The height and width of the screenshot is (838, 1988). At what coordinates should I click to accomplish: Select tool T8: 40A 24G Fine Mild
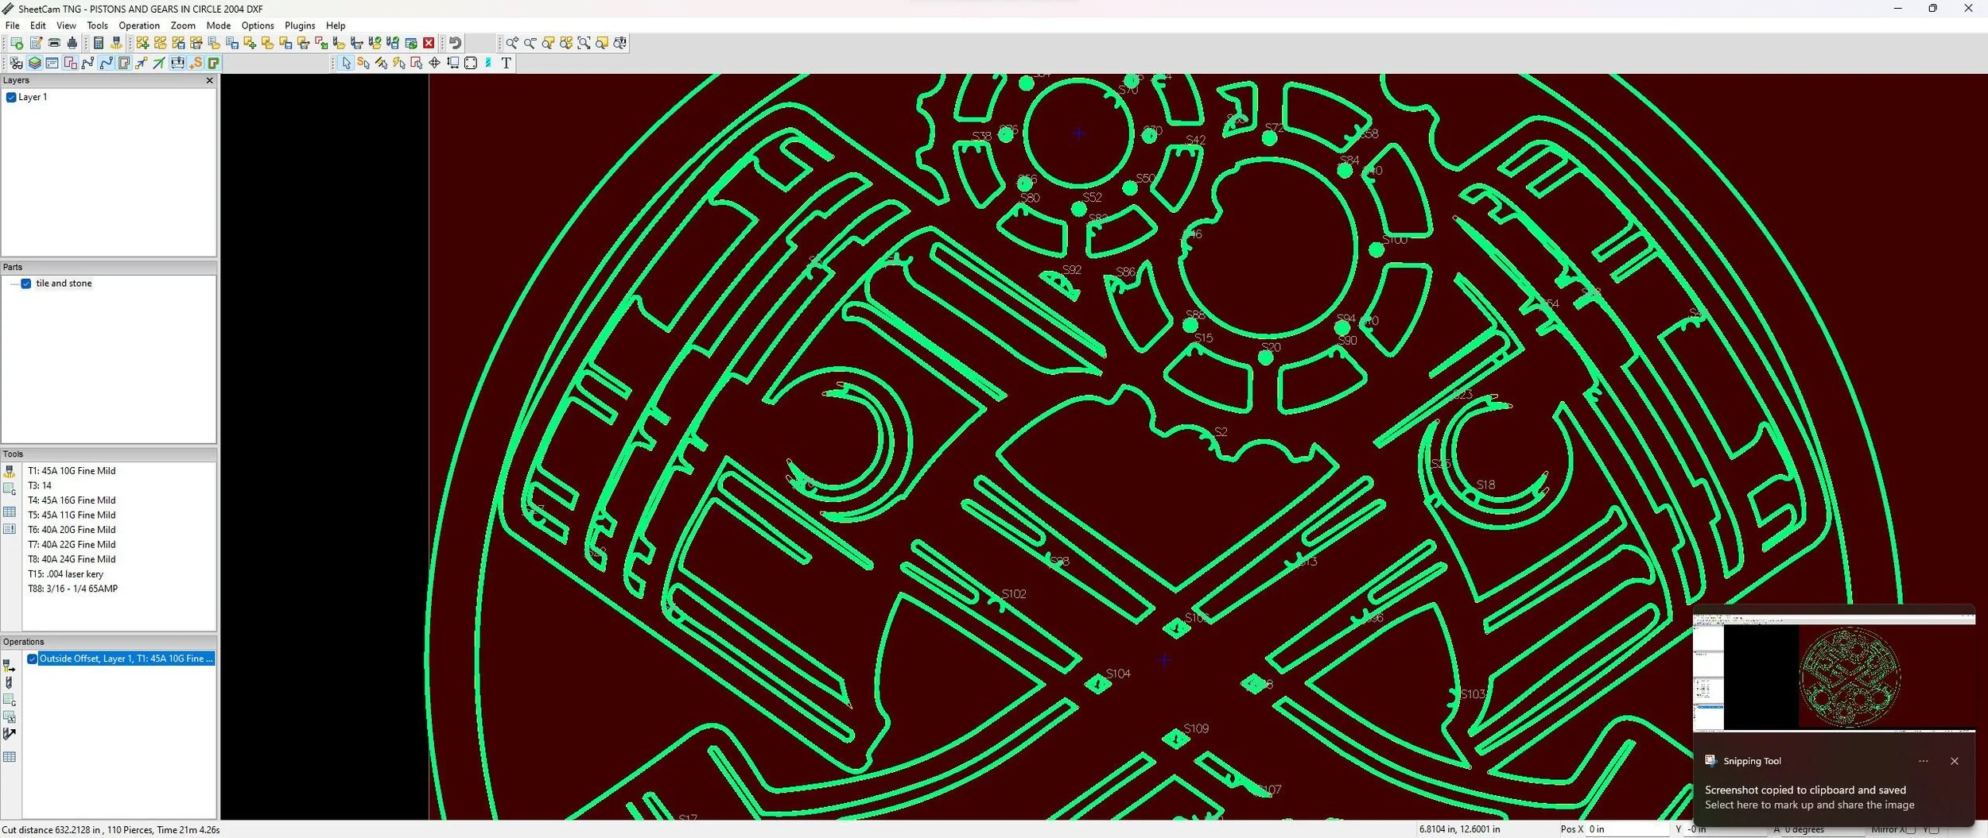72,559
